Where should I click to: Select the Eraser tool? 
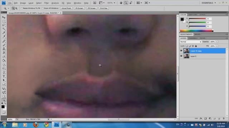coord(4,57)
